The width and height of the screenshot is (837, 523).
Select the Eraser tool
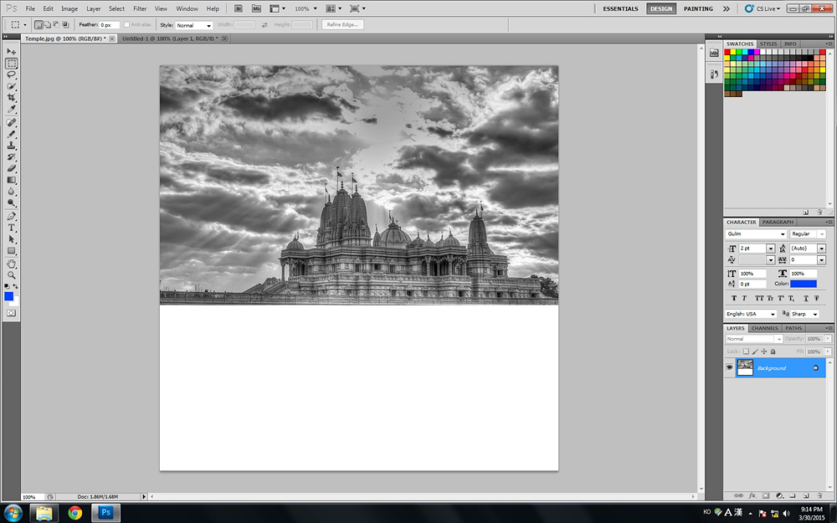point(12,168)
